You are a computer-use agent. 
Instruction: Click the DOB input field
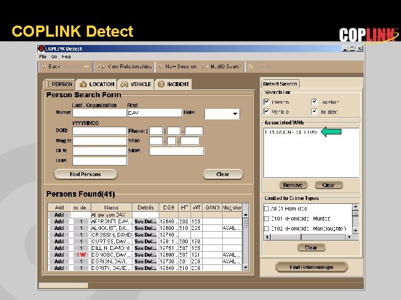(x=100, y=131)
